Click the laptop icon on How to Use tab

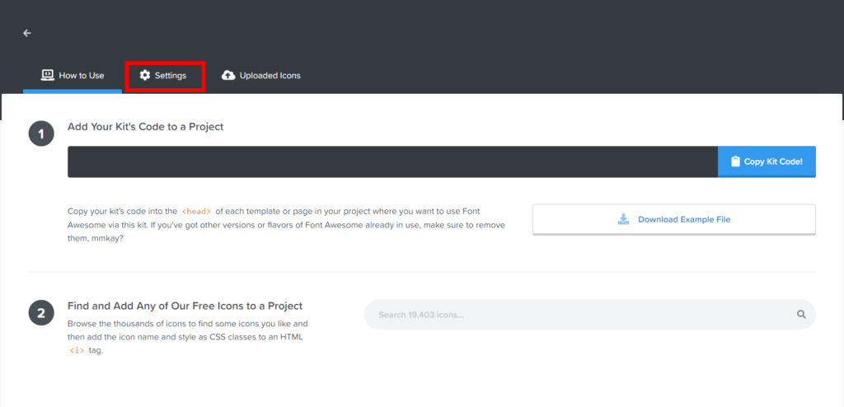coord(48,75)
